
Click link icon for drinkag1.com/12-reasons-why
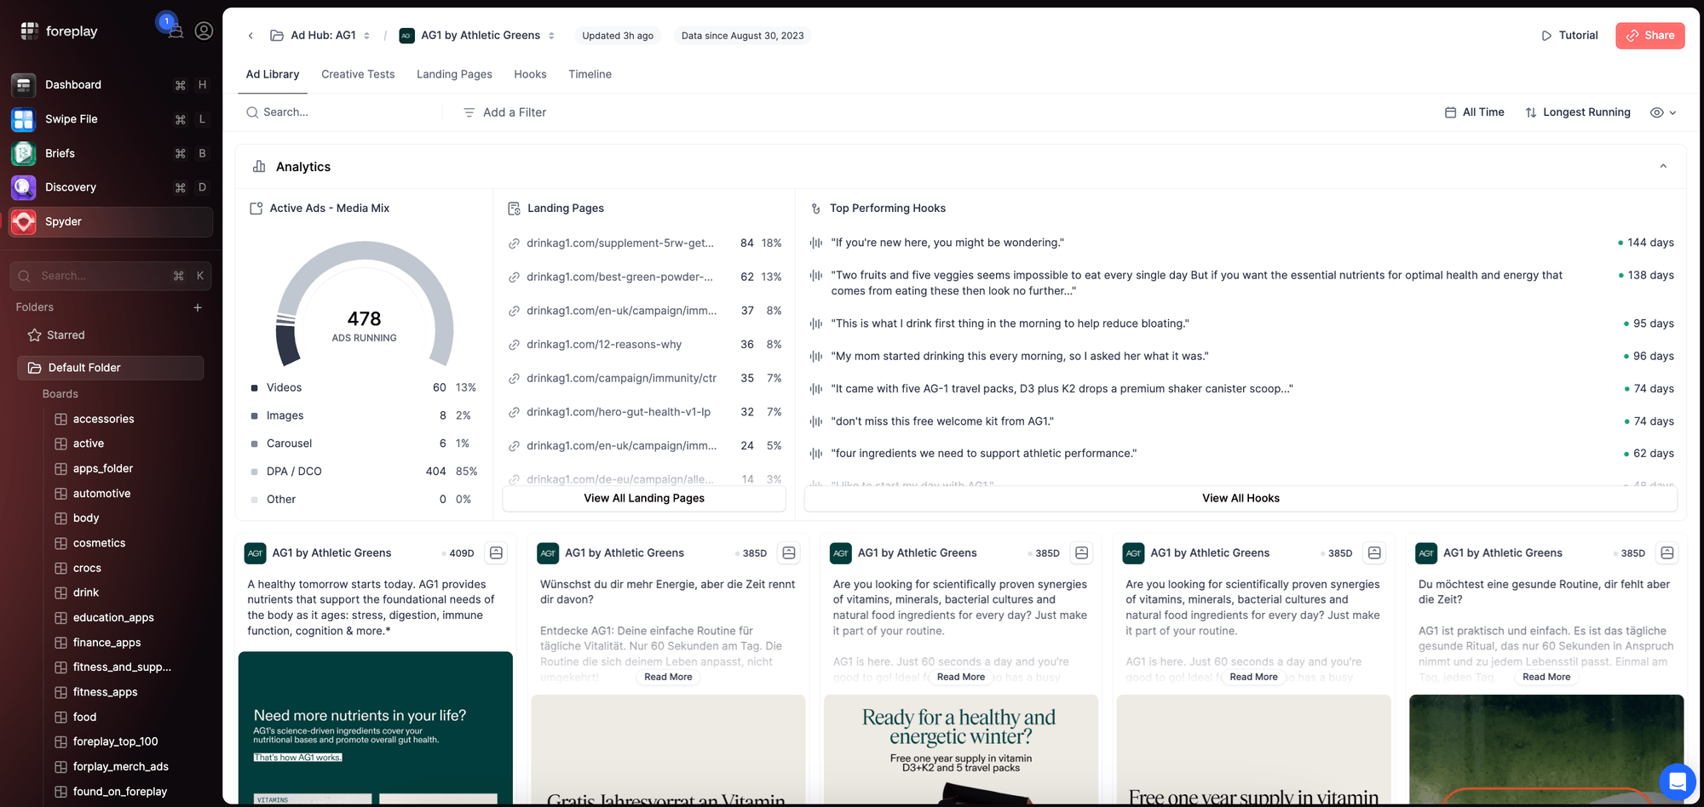pos(515,345)
